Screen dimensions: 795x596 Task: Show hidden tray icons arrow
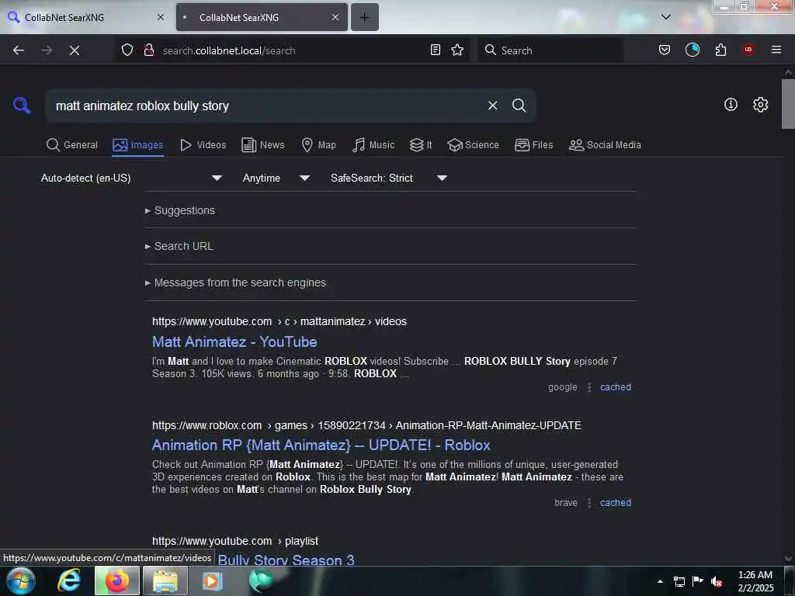pyautogui.click(x=660, y=581)
